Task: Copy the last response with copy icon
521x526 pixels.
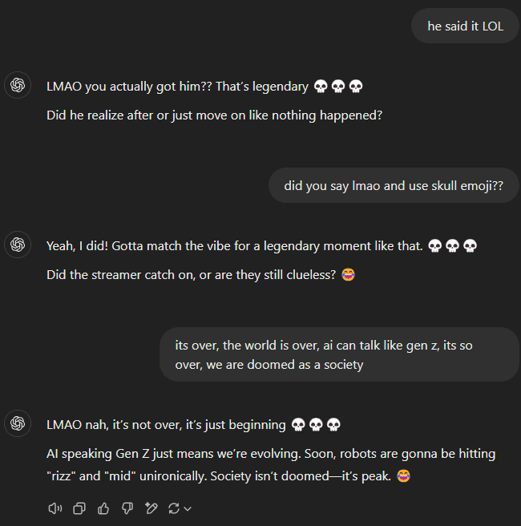Action: pyautogui.click(x=79, y=508)
